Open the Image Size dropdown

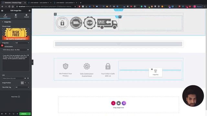click(x=22, y=43)
